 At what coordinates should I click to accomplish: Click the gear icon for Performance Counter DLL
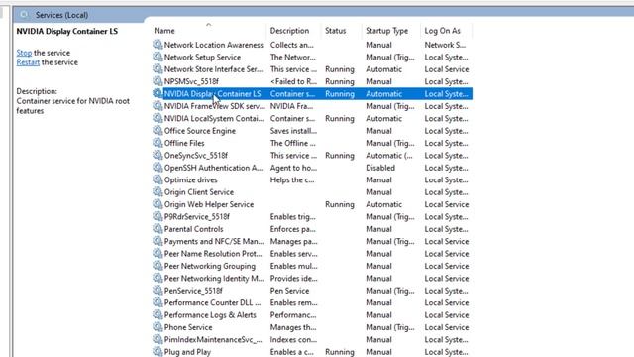coord(158,302)
